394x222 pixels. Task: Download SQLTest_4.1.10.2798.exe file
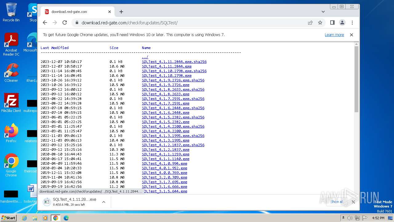(x=167, y=76)
